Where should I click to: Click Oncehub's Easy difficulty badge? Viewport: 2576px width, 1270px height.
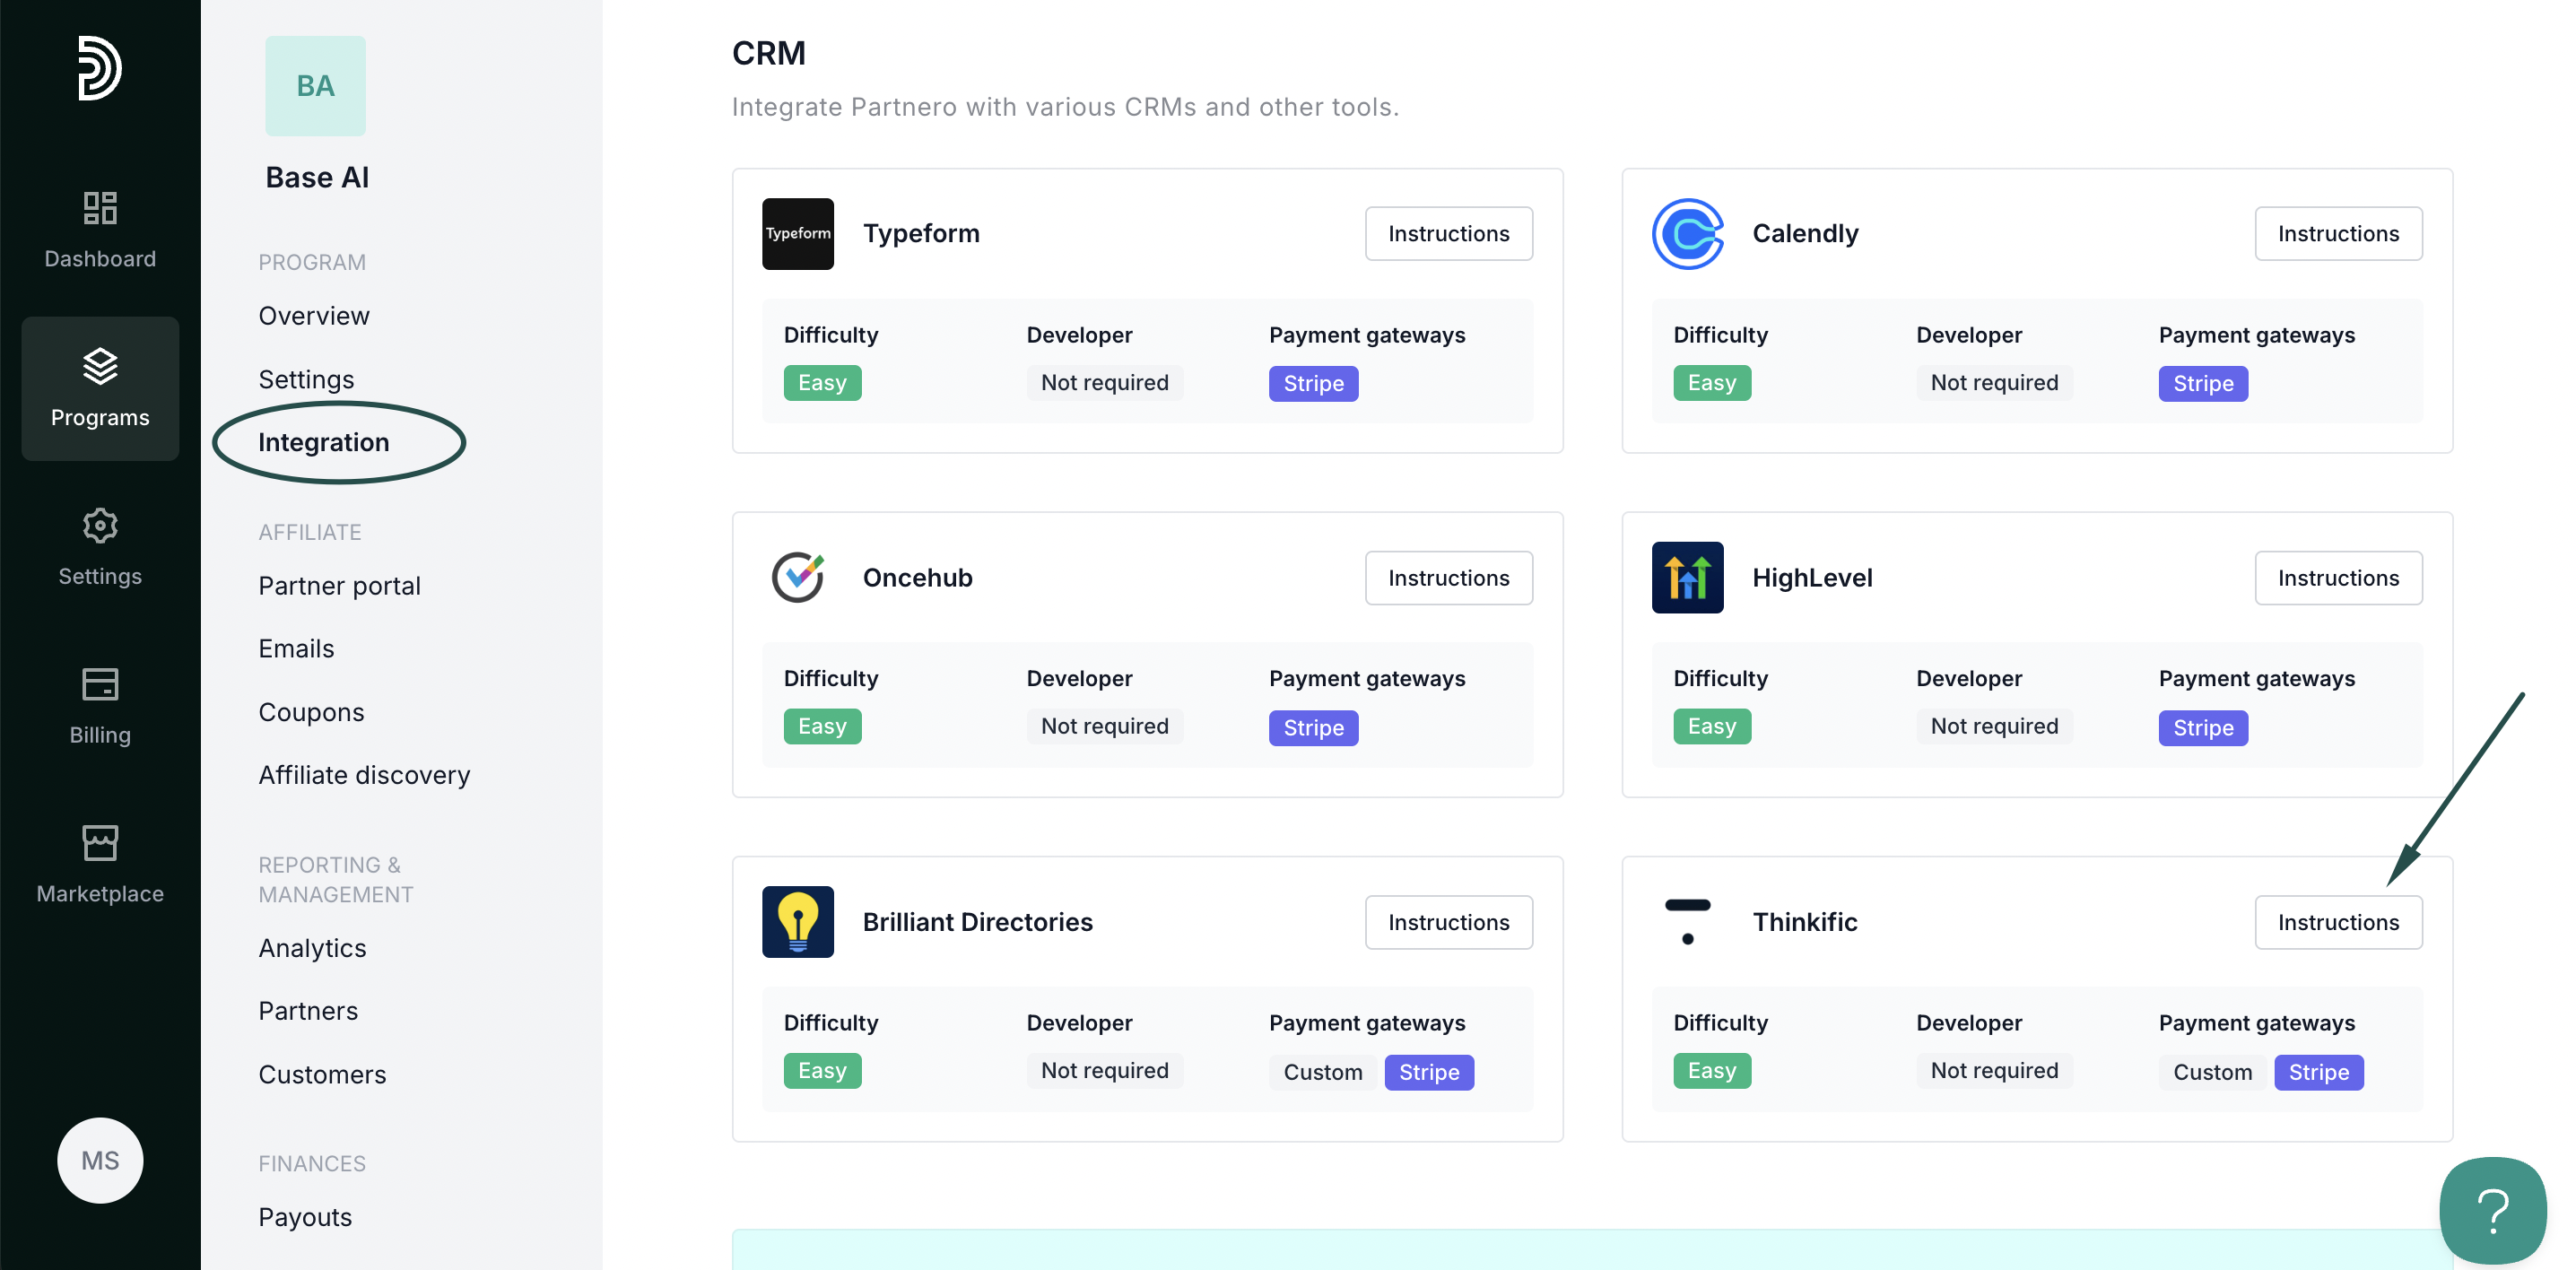click(x=822, y=726)
